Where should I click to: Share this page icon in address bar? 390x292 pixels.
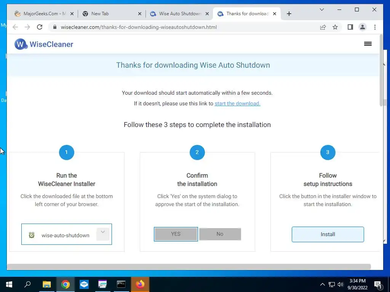pyautogui.click(x=323, y=27)
